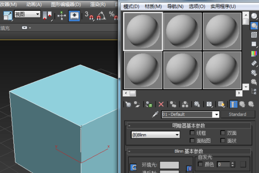The height and width of the screenshot is (173, 259).
Task: Click the Video Color Check icon
Action: pyautogui.click(x=254, y=54)
